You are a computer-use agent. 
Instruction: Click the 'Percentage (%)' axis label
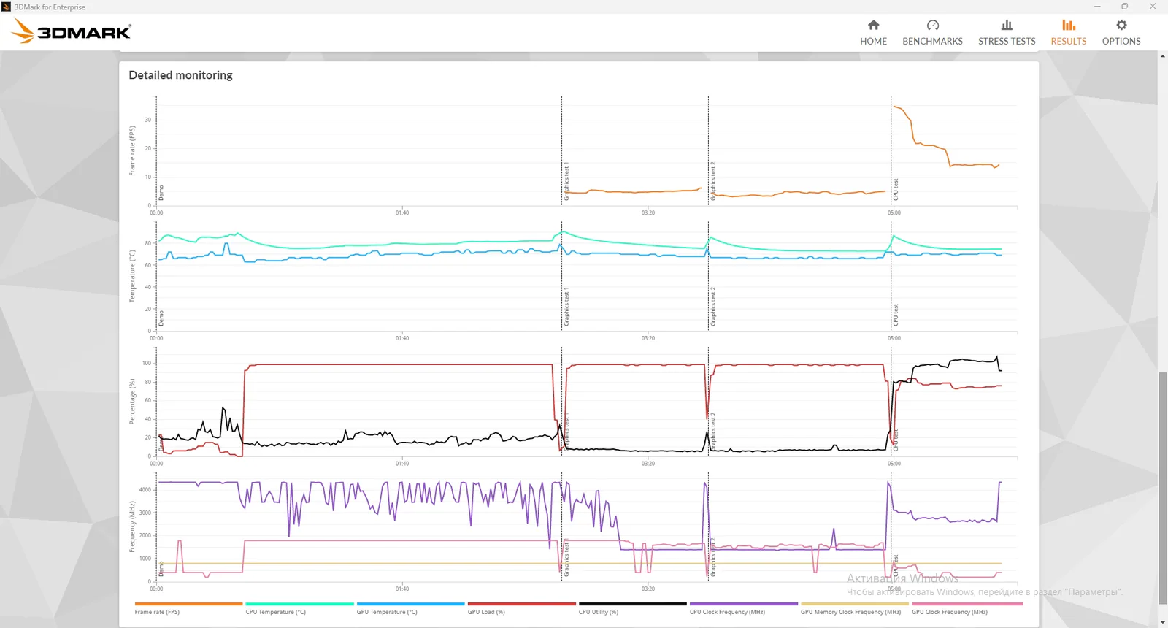(132, 402)
